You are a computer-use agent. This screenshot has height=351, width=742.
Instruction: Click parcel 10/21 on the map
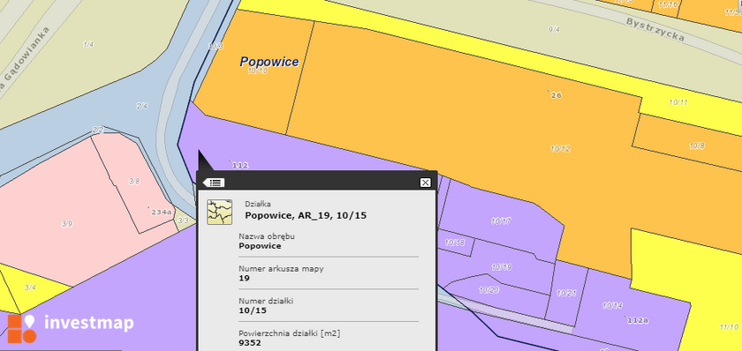tap(566, 293)
